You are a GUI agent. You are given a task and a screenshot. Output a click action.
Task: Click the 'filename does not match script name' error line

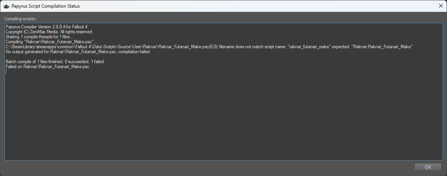[x=209, y=47]
